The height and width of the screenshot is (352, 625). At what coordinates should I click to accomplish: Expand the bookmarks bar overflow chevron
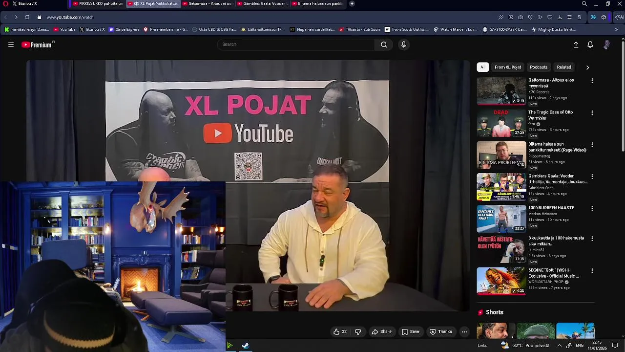(x=616, y=29)
